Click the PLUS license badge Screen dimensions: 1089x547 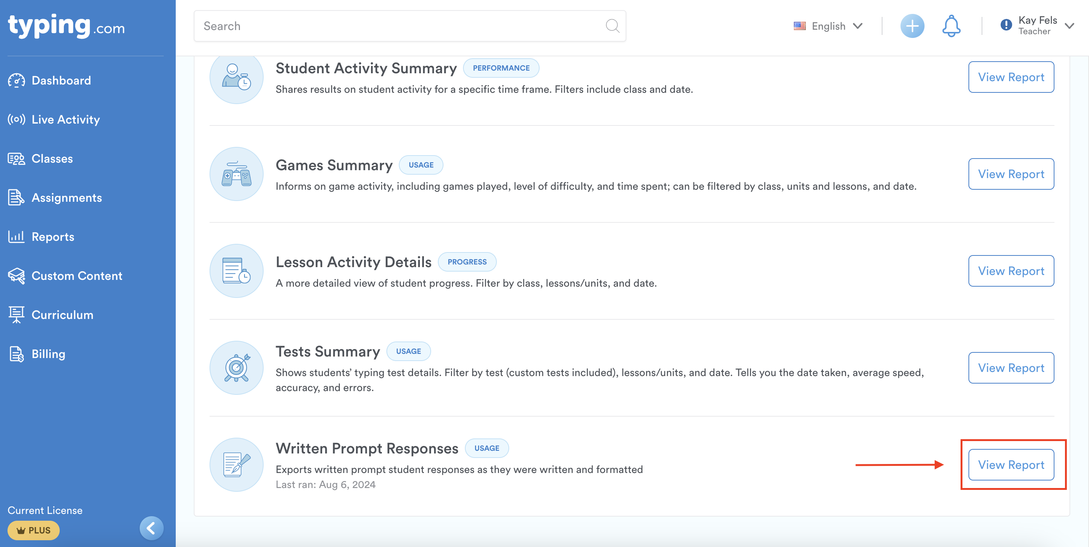click(x=33, y=530)
